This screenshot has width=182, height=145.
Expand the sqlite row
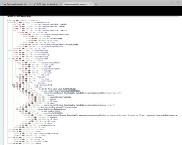tap(30, 139)
